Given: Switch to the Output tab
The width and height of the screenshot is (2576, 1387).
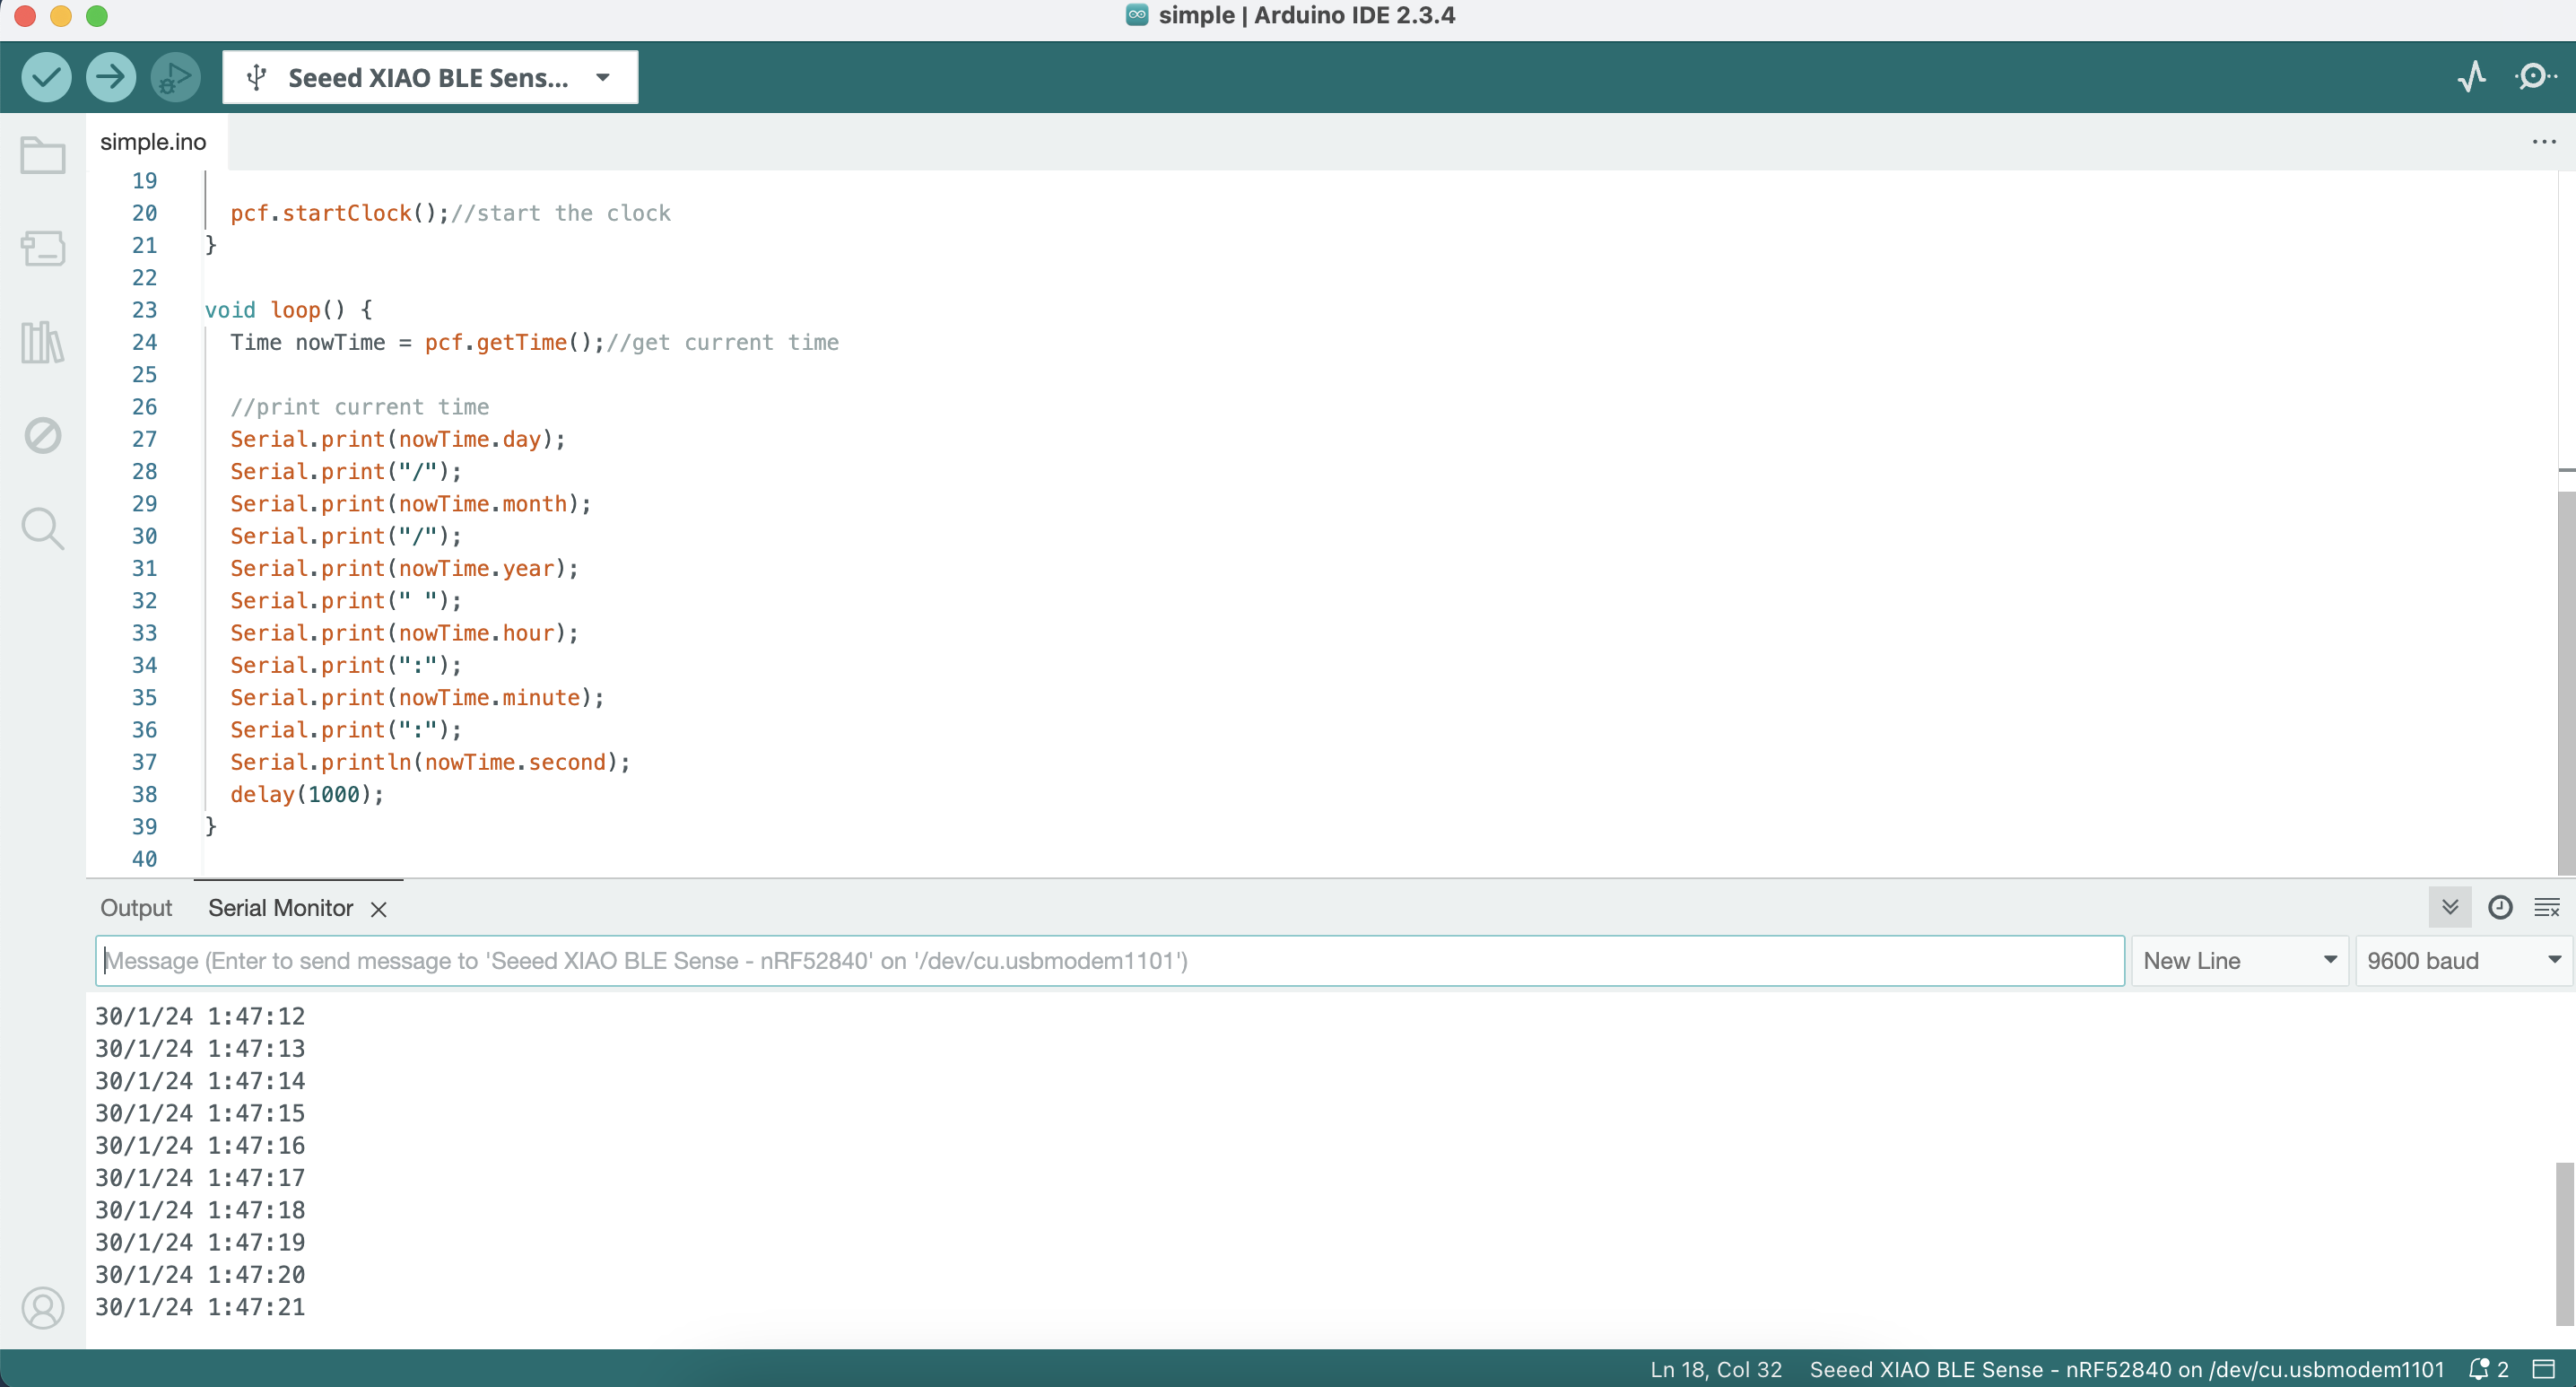Looking at the screenshot, I should (x=136, y=908).
